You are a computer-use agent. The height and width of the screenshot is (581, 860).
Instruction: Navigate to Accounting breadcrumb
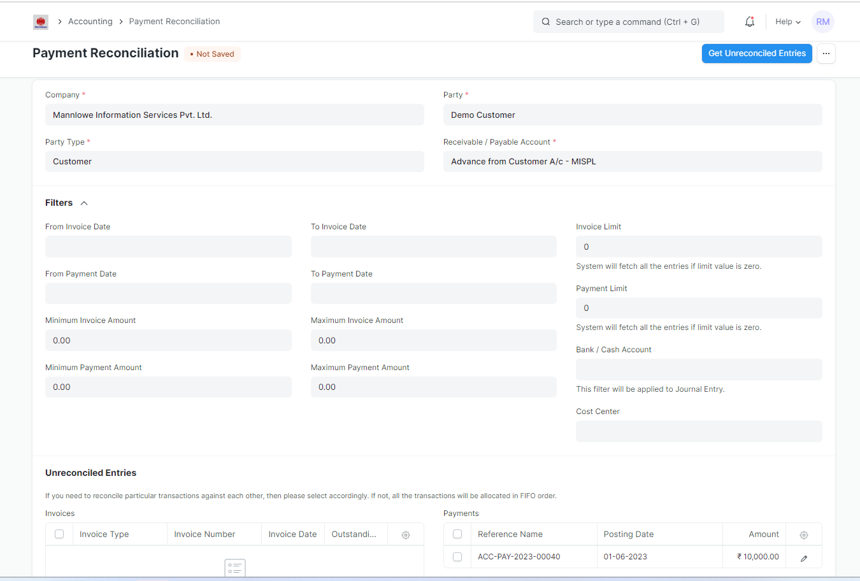(x=90, y=21)
